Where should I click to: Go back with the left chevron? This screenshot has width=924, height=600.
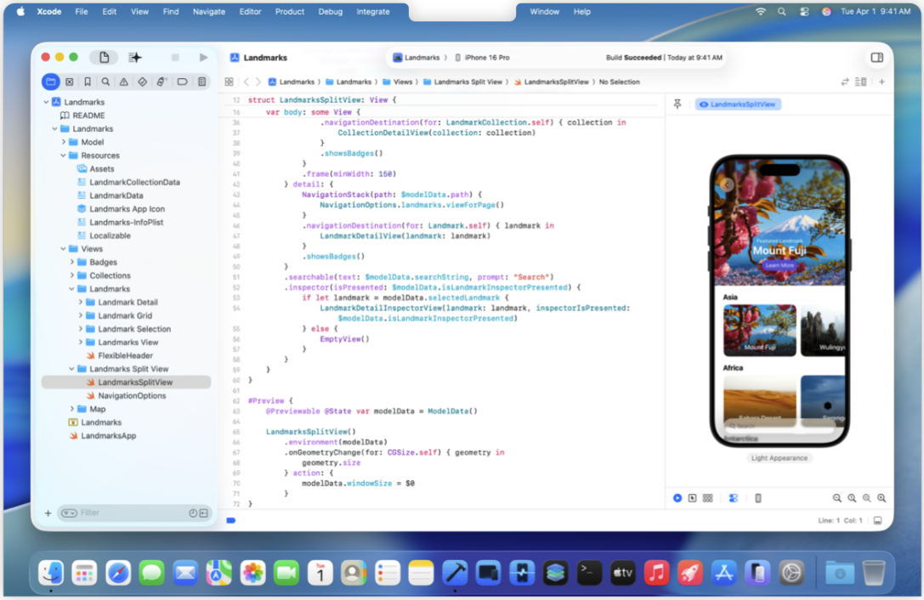click(247, 82)
